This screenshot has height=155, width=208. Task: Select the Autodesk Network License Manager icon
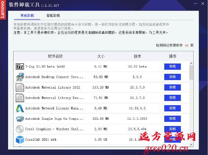point(20,108)
